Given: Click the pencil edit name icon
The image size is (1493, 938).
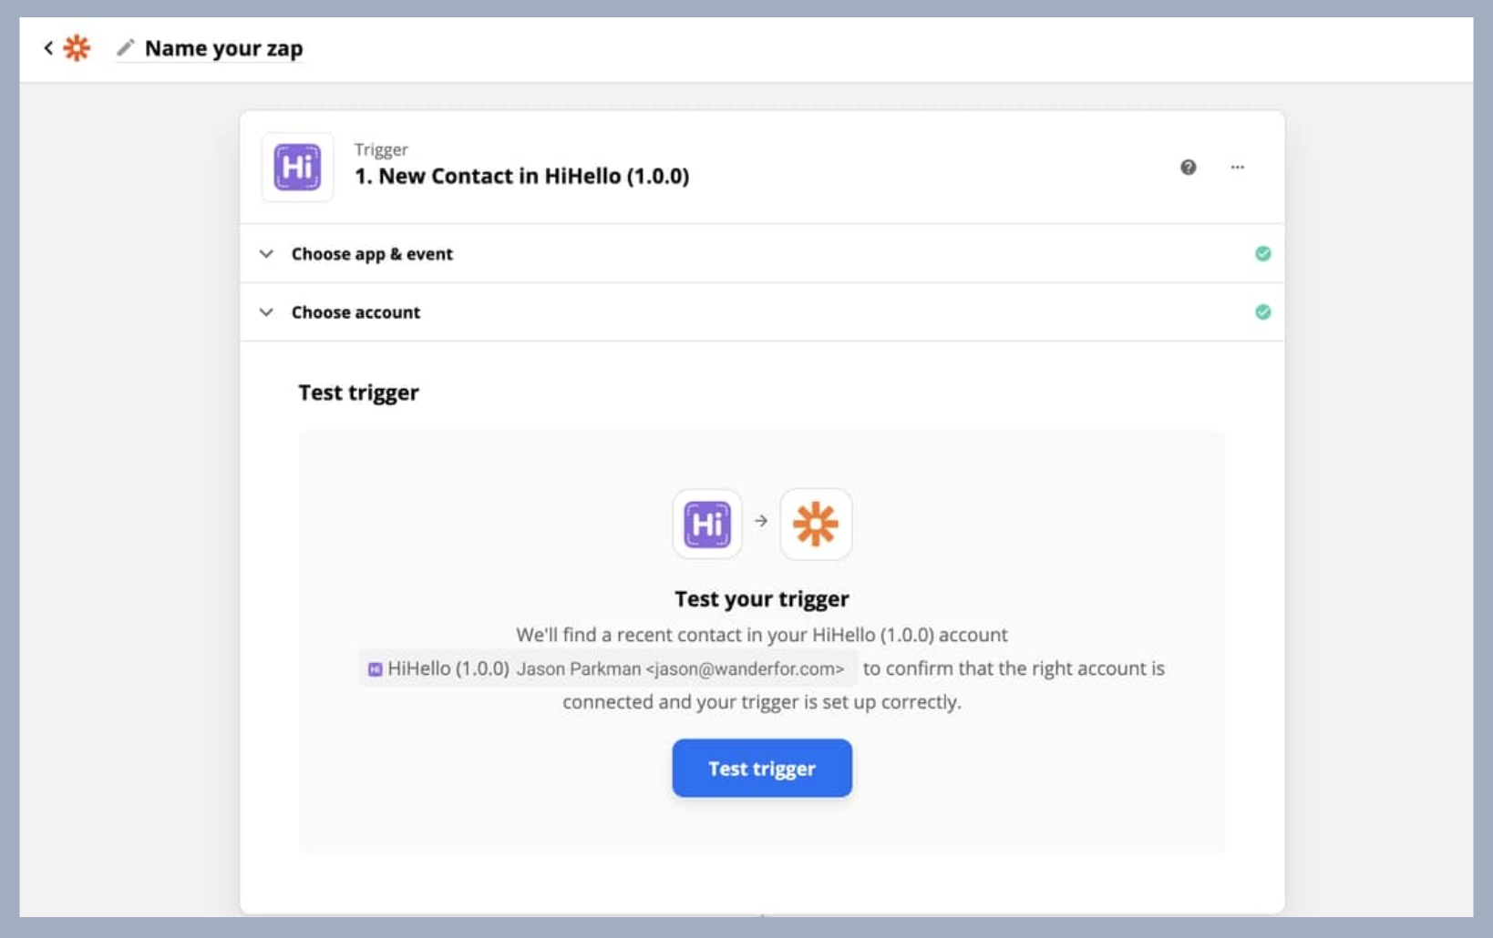Looking at the screenshot, I should (126, 47).
